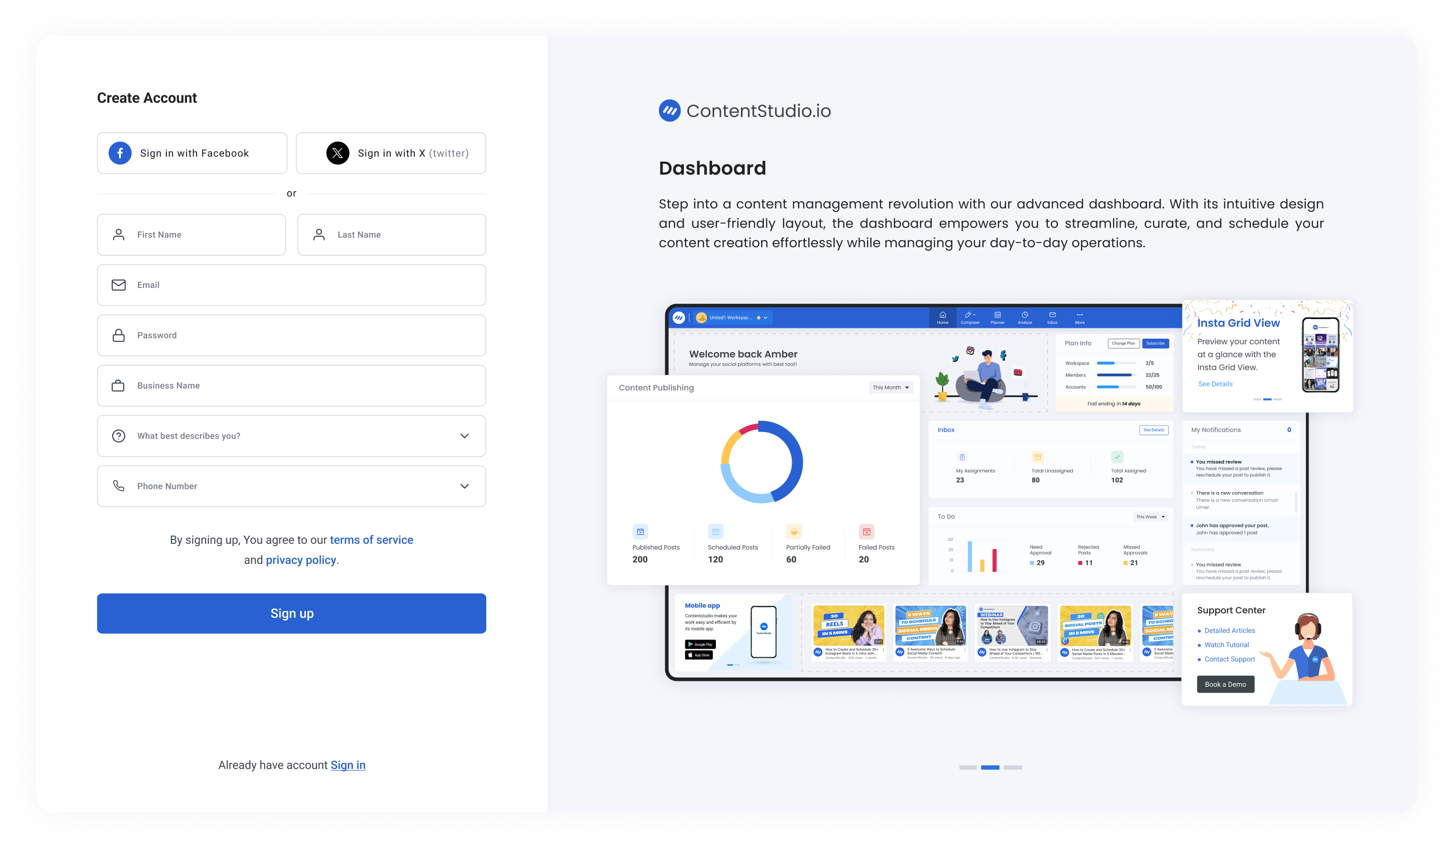
Task: Expand the Phone Number country dropdown
Action: tap(464, 486)
